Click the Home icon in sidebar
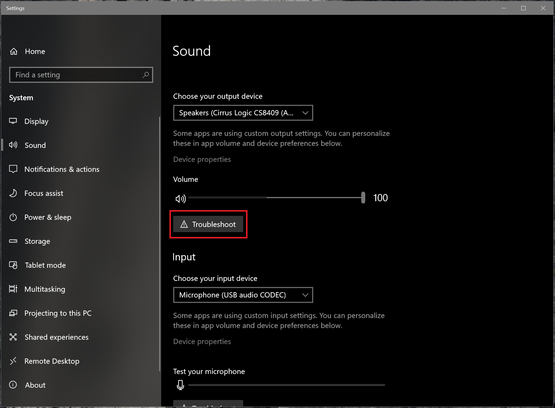This screenshot has width=555, height=408. click(14, 51)
